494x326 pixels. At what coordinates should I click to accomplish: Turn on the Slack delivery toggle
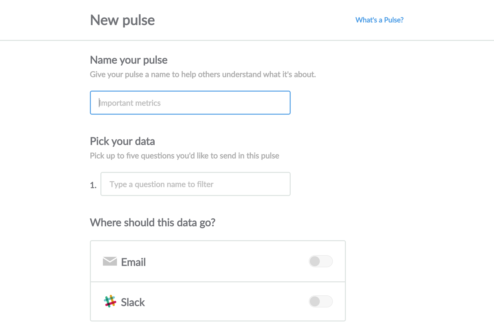321,301
